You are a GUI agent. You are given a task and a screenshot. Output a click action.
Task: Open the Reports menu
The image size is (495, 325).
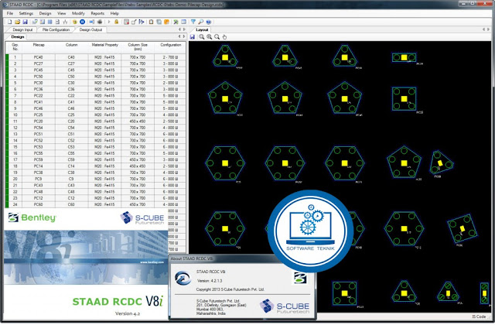click(x=97, y=13)
